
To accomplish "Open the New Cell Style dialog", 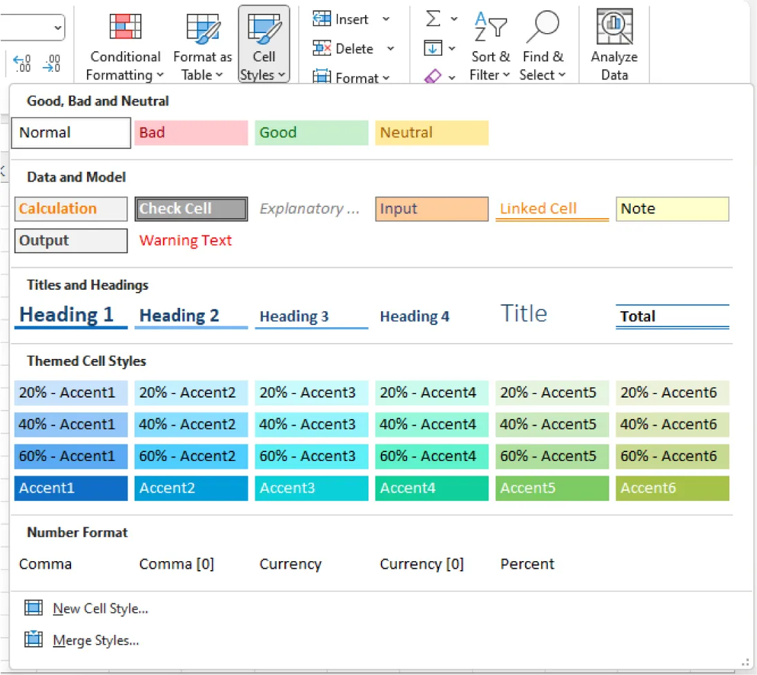I will click(100, 608).
